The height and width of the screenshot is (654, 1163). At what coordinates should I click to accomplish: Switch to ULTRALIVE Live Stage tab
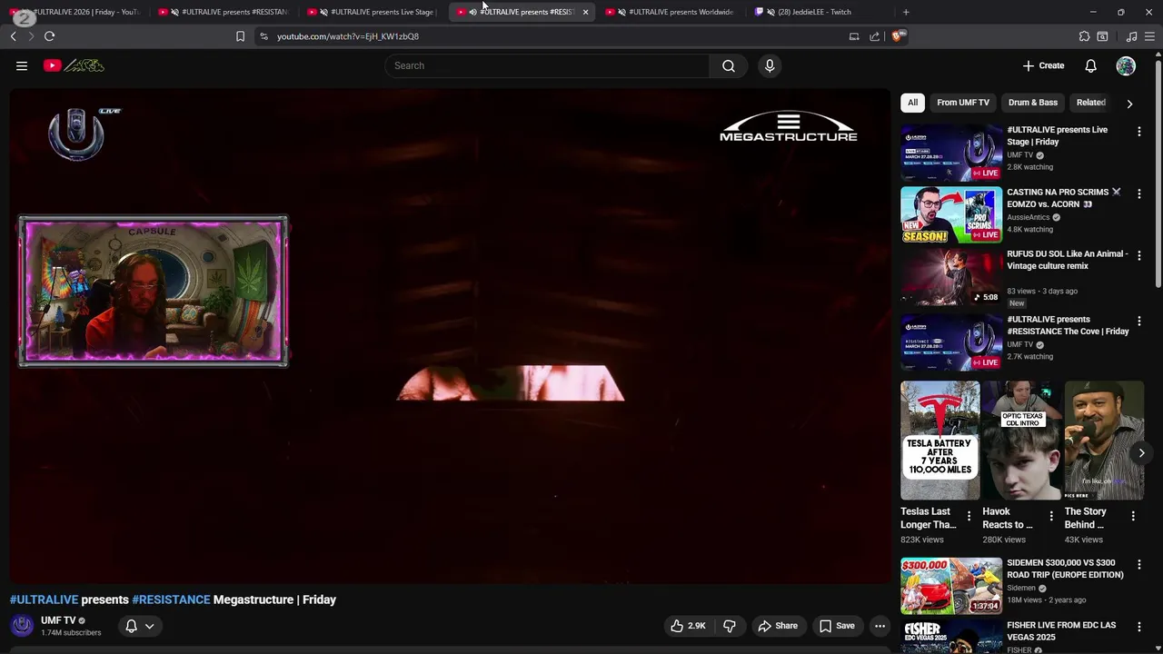(373, 12)
